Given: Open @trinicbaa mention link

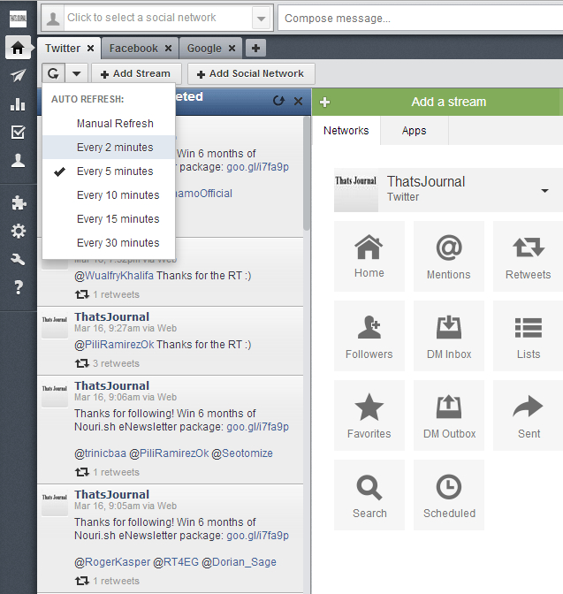Looking at the screenshot, I should [100, 453].
